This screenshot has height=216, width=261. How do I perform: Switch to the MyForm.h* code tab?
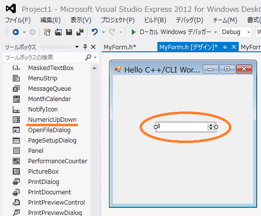click(120, 47)
